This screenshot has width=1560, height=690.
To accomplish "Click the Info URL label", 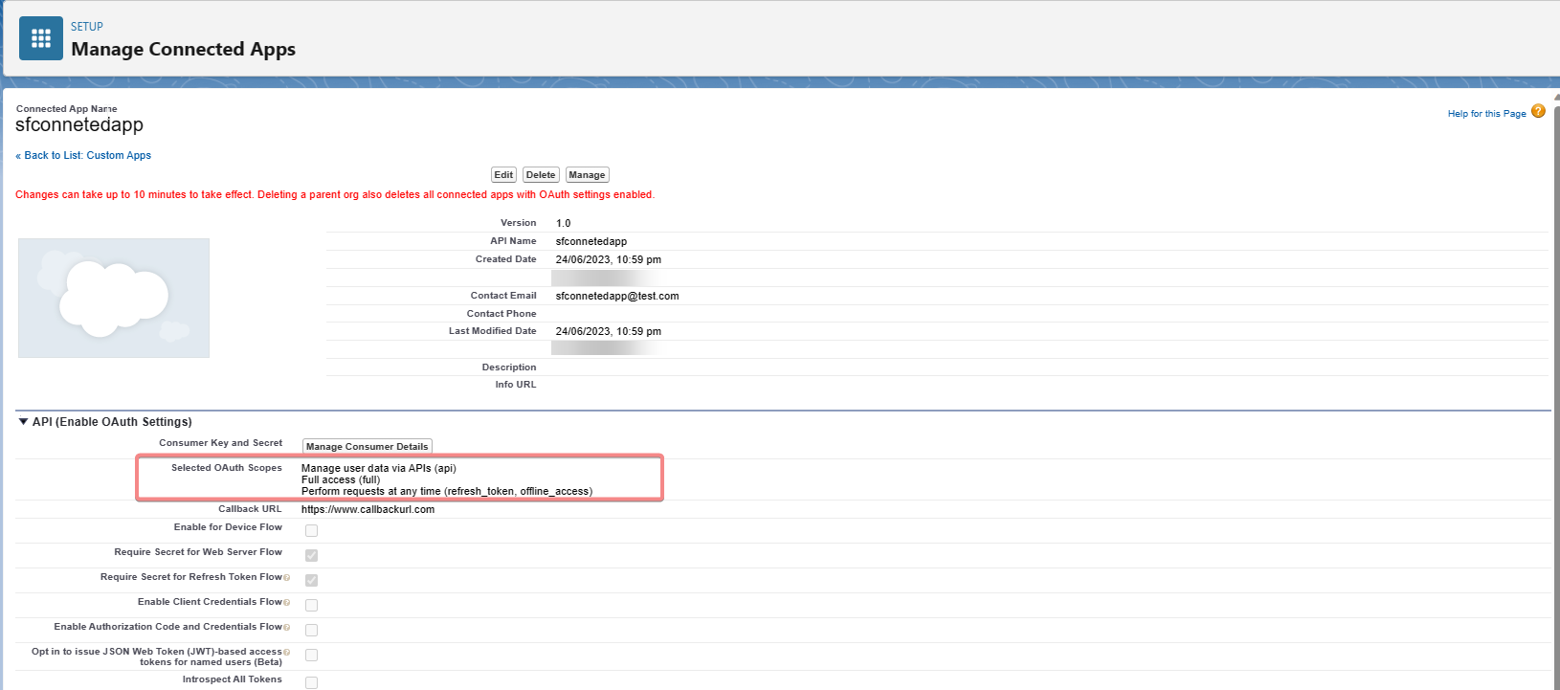I will click(x=516, y=385).
